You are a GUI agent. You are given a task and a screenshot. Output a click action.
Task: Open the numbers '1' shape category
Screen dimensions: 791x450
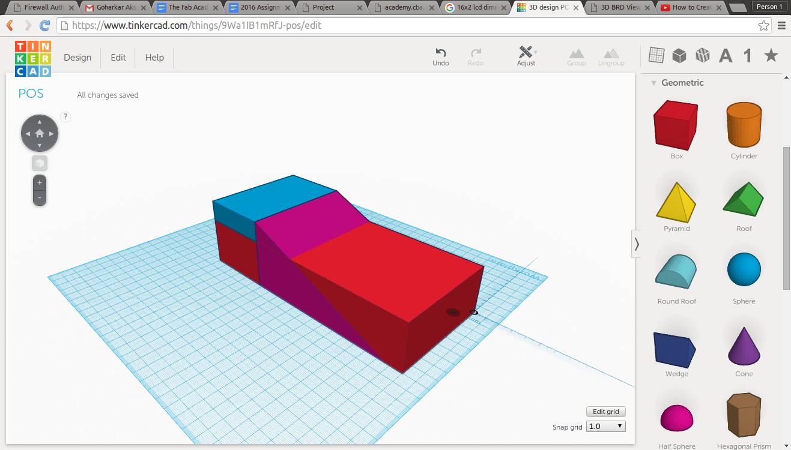click(748, 56)
